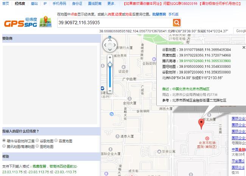The width and height of the screenshot is (246, 176).
Task: Pan the map right with arrow control
Action: (x=115, y=45)
